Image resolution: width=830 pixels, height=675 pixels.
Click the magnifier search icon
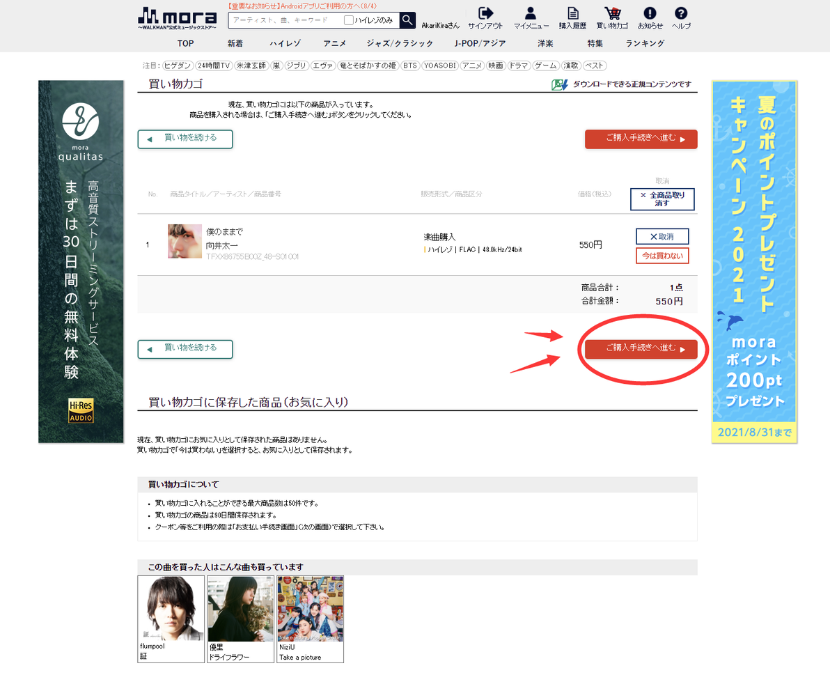coord(407,20)
